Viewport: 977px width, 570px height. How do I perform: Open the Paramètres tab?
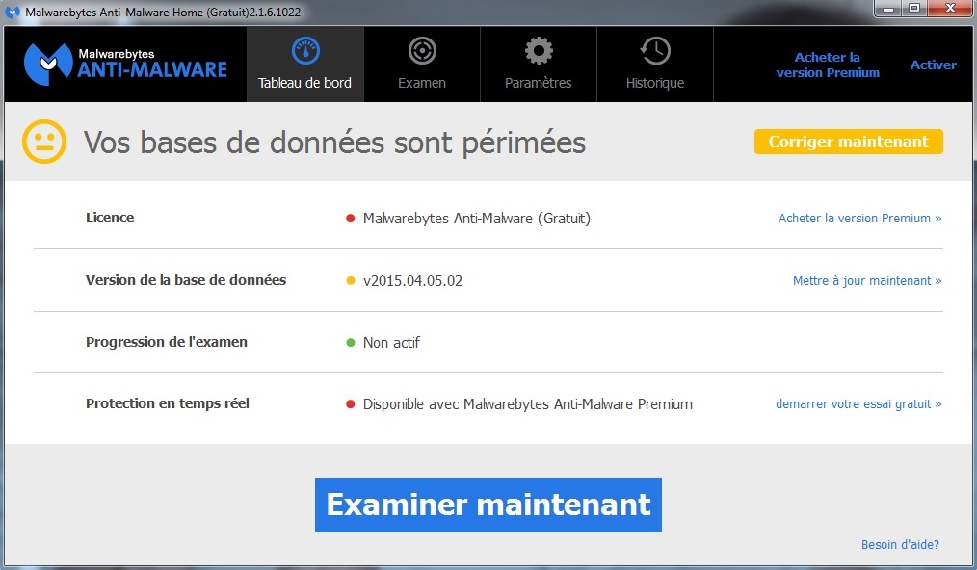pos(539,65)
